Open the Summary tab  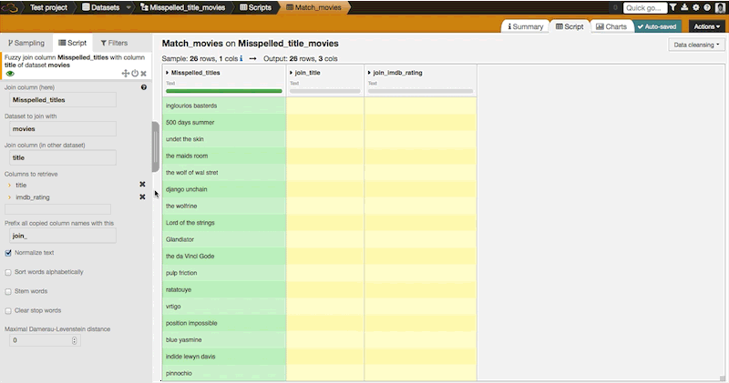(x=526, y=26)
